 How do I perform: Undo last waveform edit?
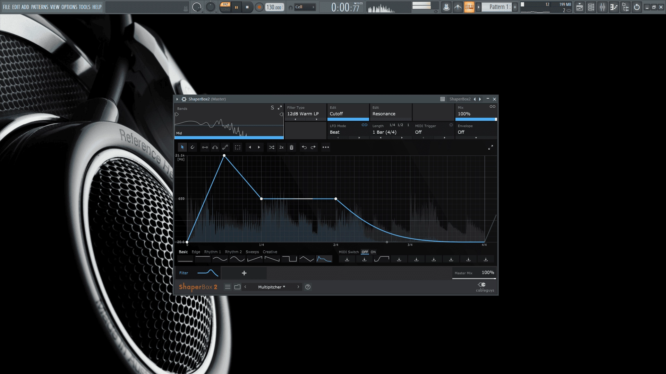tap(304, 147)
